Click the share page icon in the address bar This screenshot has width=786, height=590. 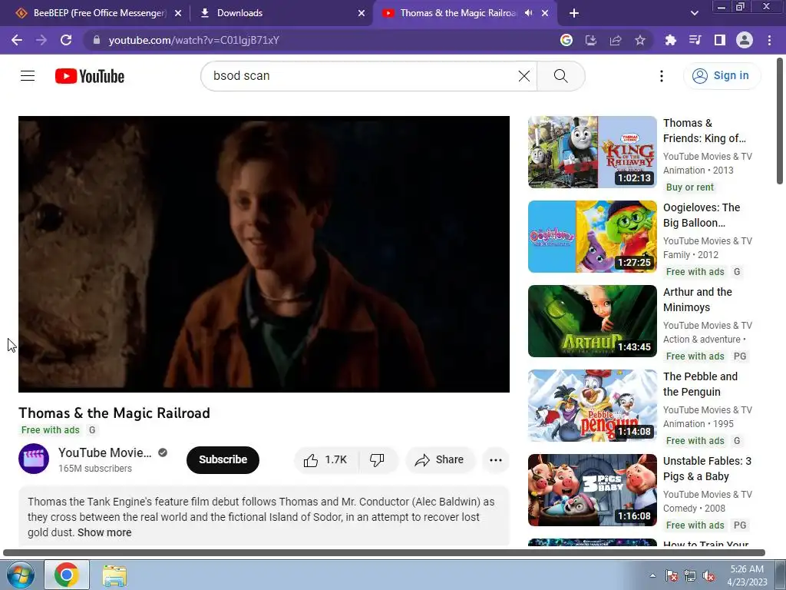click(615, 40)
